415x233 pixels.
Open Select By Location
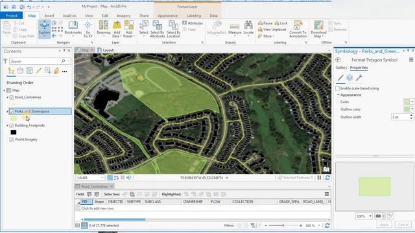173,29
